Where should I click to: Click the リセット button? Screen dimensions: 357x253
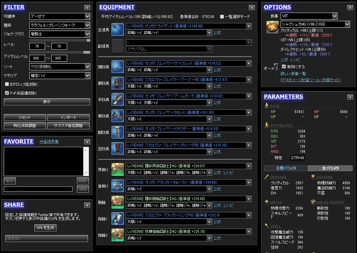coord(25,117)
